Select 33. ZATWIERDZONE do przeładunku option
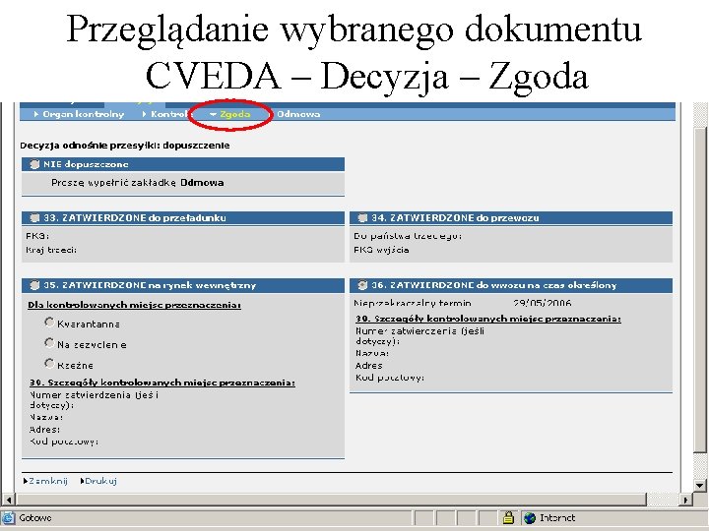Viewport: 709px width, 531px height. [x=34, y=218]
